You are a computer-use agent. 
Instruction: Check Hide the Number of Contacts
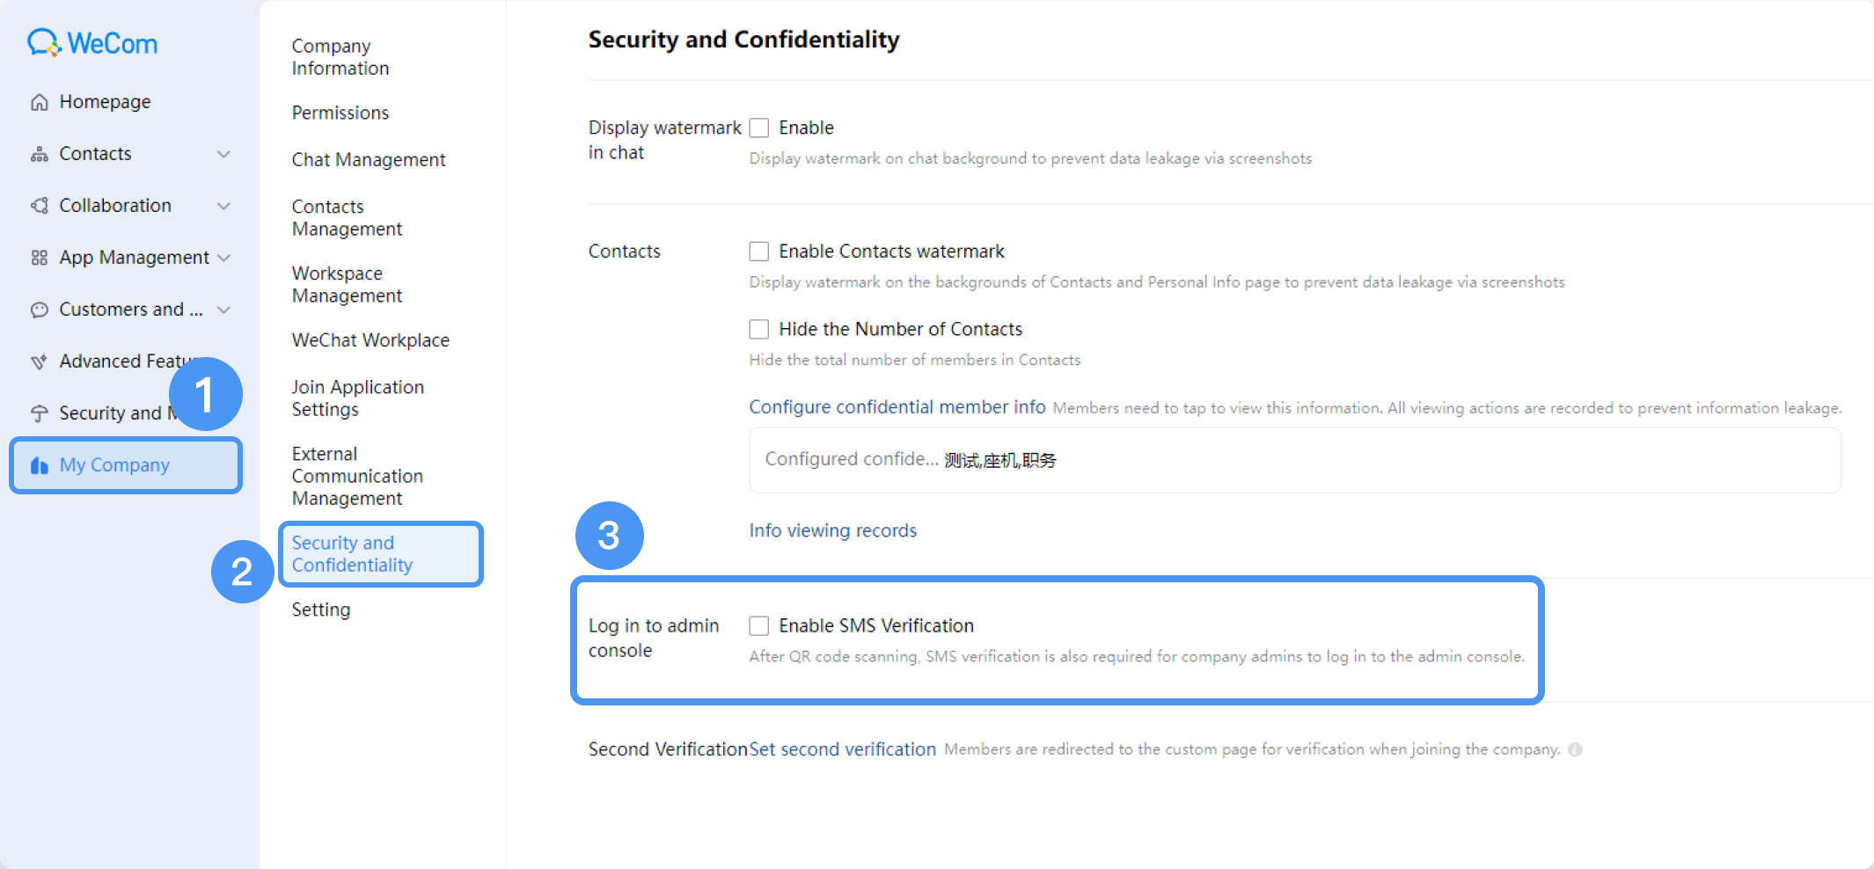(759, 329)
